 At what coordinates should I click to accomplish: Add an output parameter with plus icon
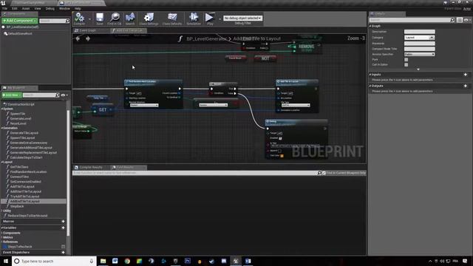(466, 86)
